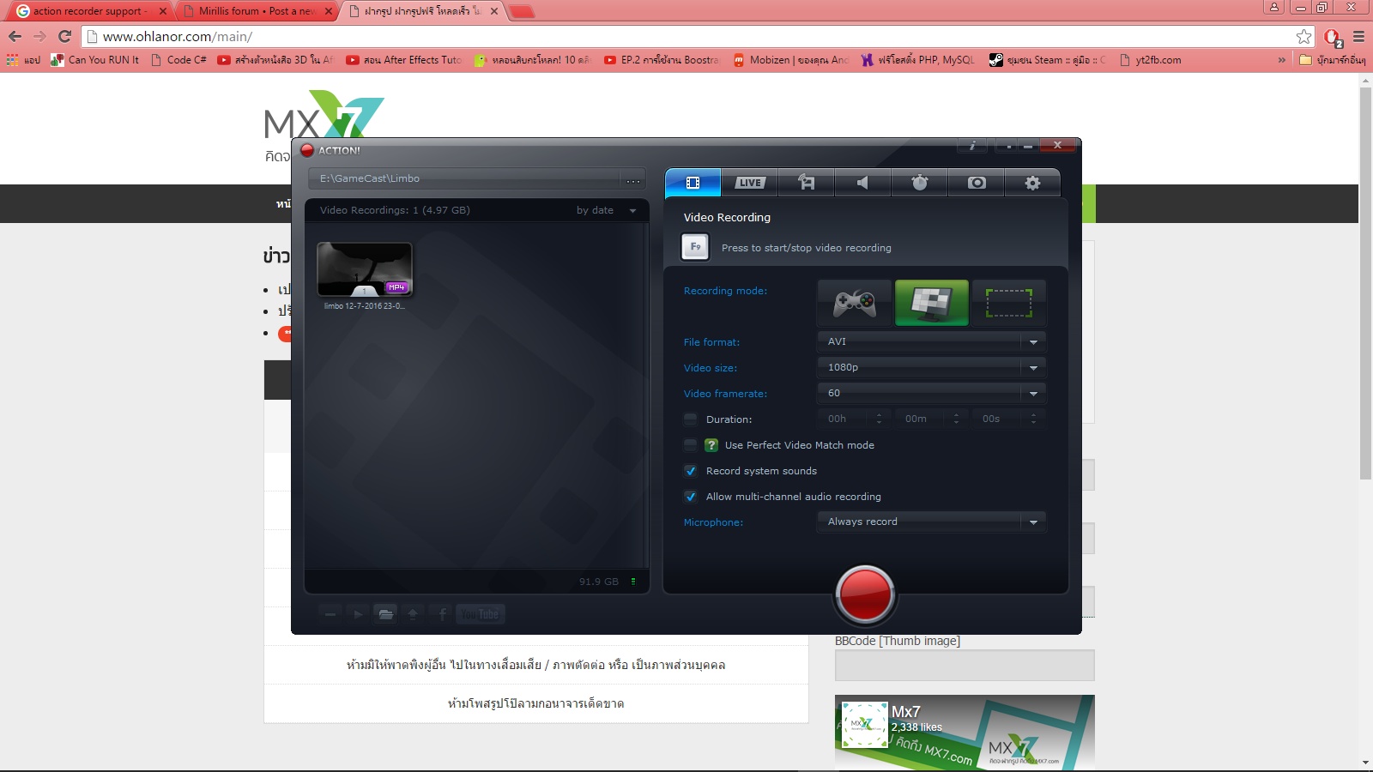Switch to the Screenshots camera tab
Image resolution: width=1373 pixels, height=772 pixels.
tap(977, 183)
